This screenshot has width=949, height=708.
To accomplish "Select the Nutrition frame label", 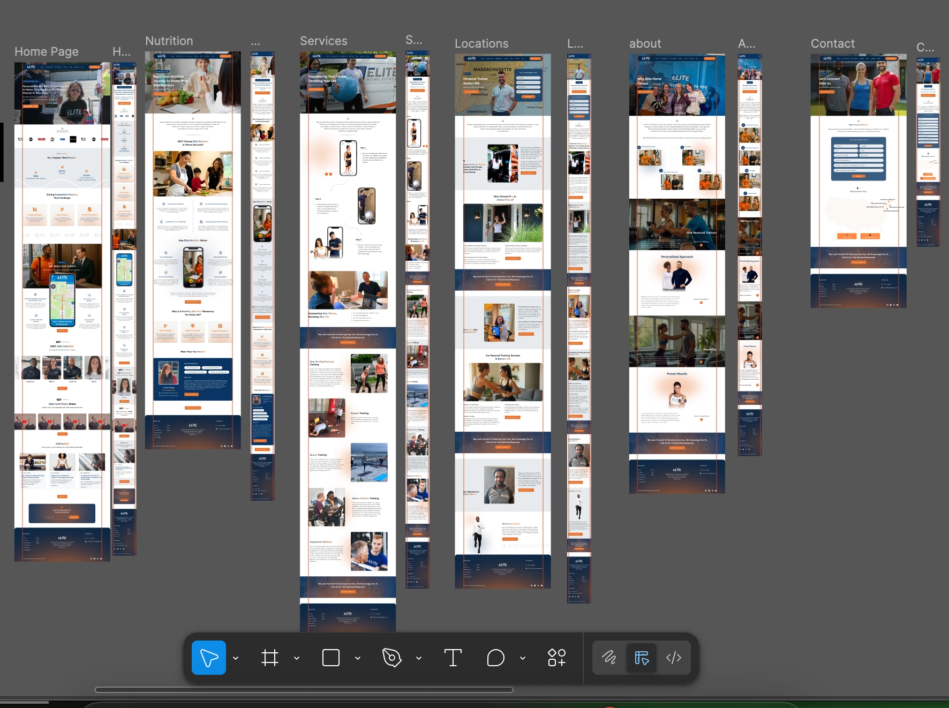I will [169, 41].
